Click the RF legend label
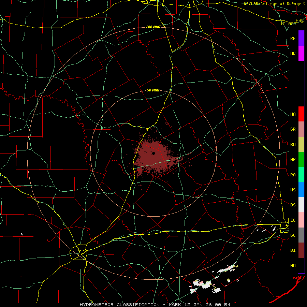 (293, 38)
